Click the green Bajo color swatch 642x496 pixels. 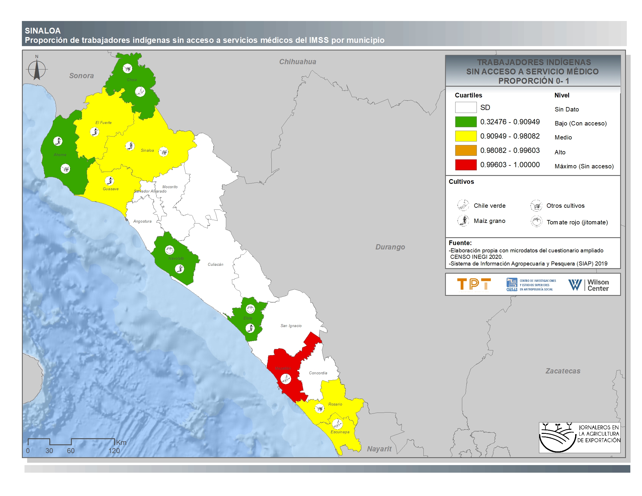(466, 122)
